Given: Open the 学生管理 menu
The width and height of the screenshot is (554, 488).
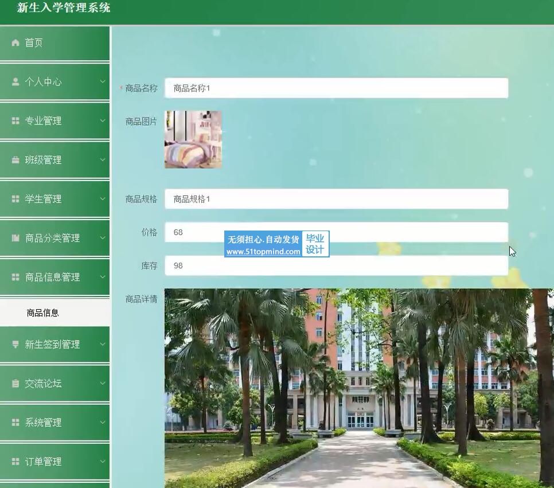Looking at the screenshot, I should click(54, 199).
